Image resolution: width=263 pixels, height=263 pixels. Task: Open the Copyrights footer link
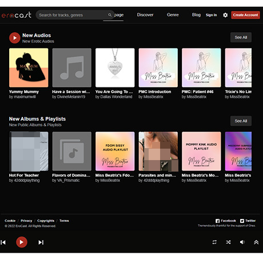(46, 221)
